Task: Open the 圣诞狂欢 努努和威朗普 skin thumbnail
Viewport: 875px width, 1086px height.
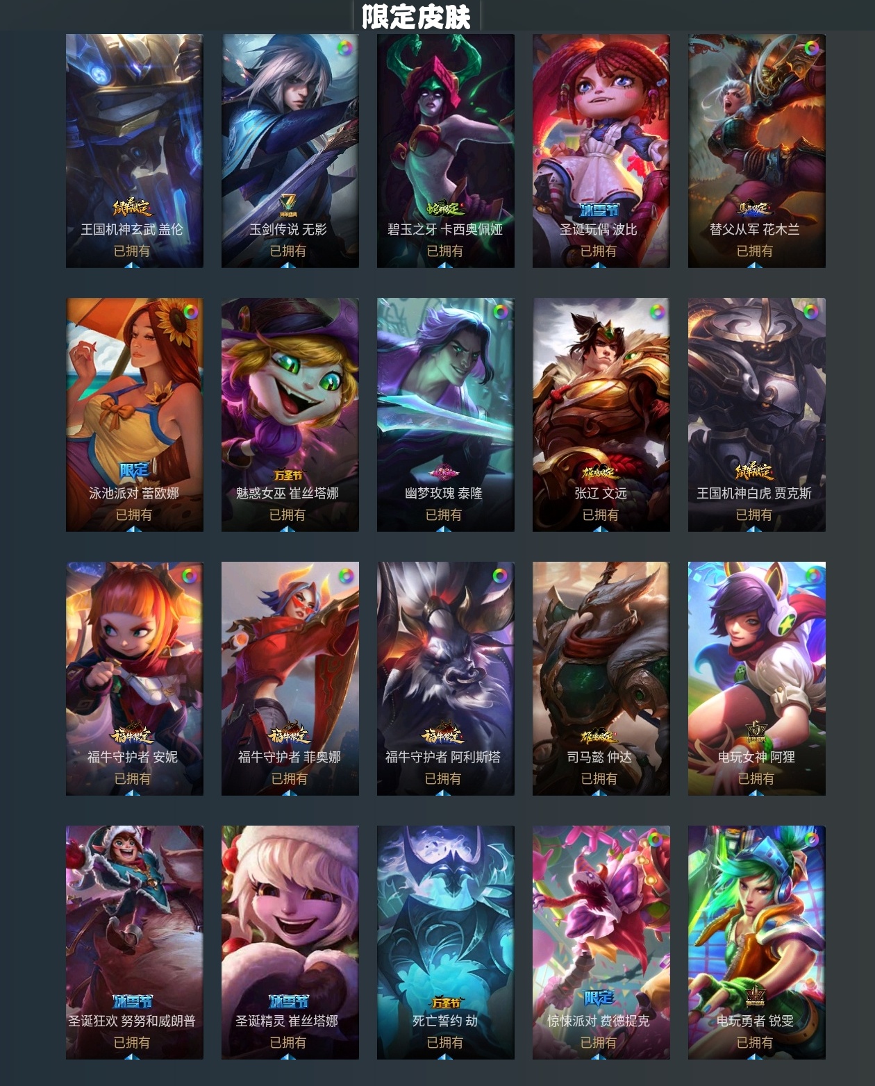Action: coord(135,942)
